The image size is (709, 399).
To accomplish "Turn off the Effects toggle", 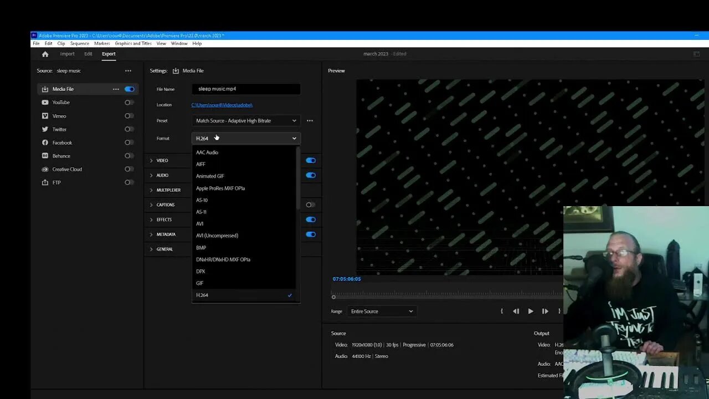I will pyautogui.click(x=311, y=219).
